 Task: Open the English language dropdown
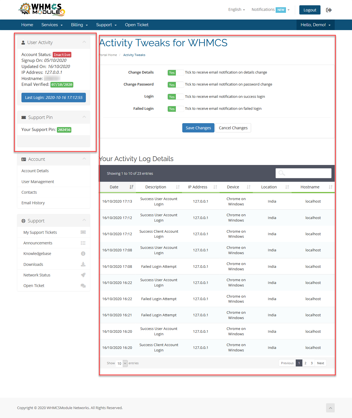coord(237,9)
